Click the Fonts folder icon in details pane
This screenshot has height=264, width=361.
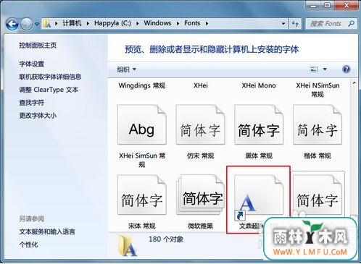tap(128, 246)
